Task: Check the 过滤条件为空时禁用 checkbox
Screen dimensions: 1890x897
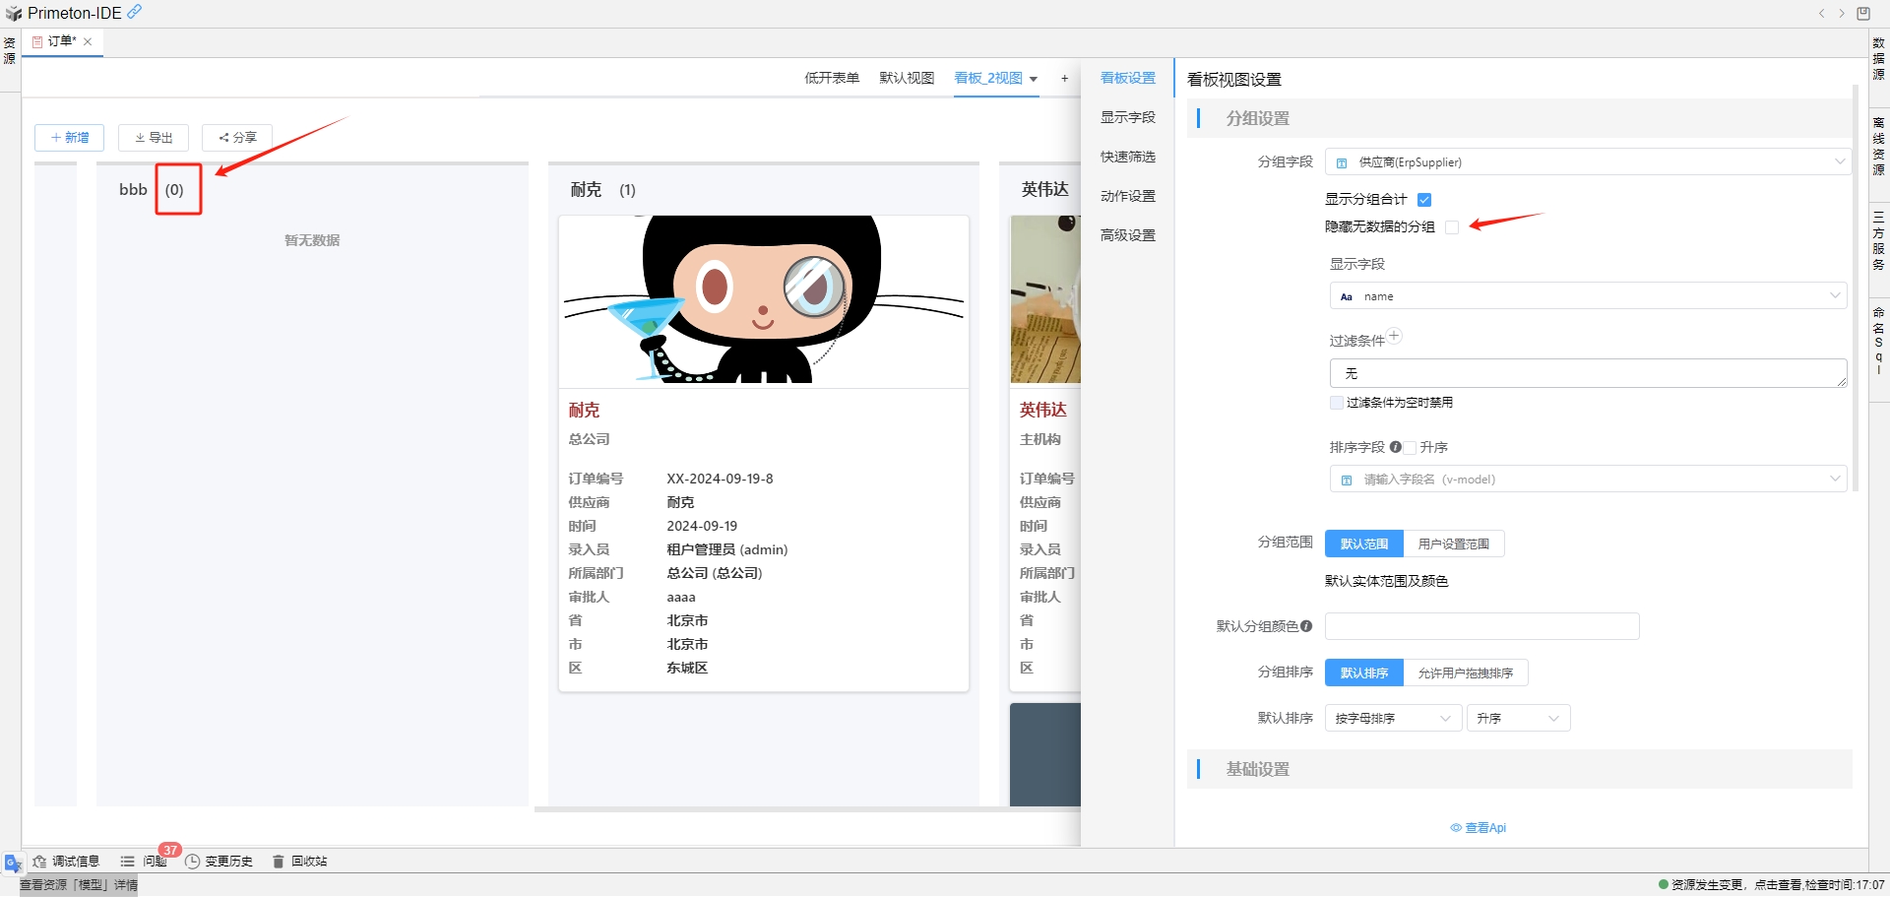Action: [1336, 403]
